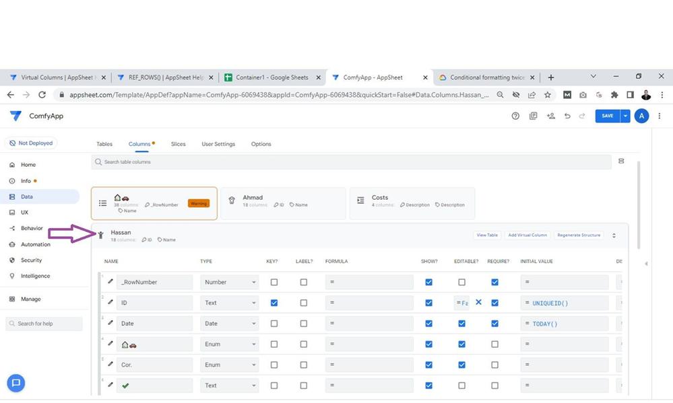
Task: Open the User Settings tab
Action: pos(218,144)
